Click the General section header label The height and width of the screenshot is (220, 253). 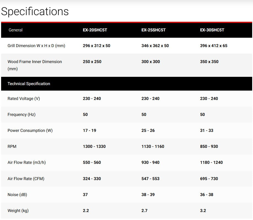pos(15,30)
